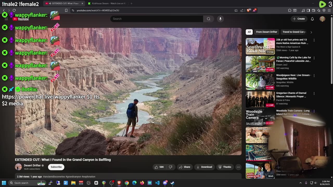Open the YouTube account avatar menu
333x187 pixels.
322,19
